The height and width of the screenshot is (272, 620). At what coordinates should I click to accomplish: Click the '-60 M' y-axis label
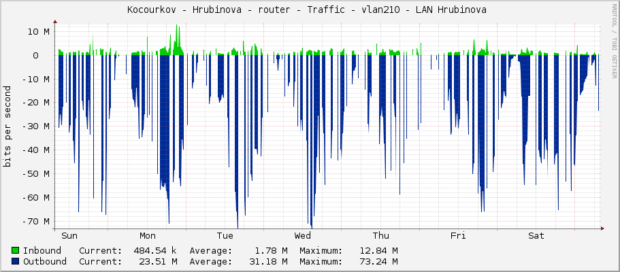(x=35, y=197)
